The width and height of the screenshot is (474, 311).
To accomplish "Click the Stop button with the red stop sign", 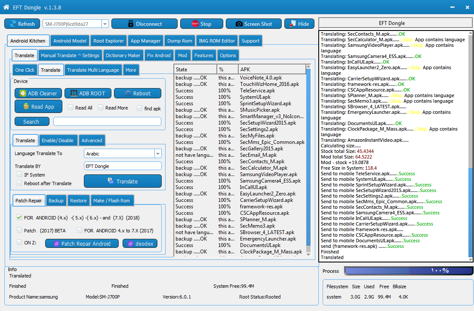I will (x=202, y=24).
